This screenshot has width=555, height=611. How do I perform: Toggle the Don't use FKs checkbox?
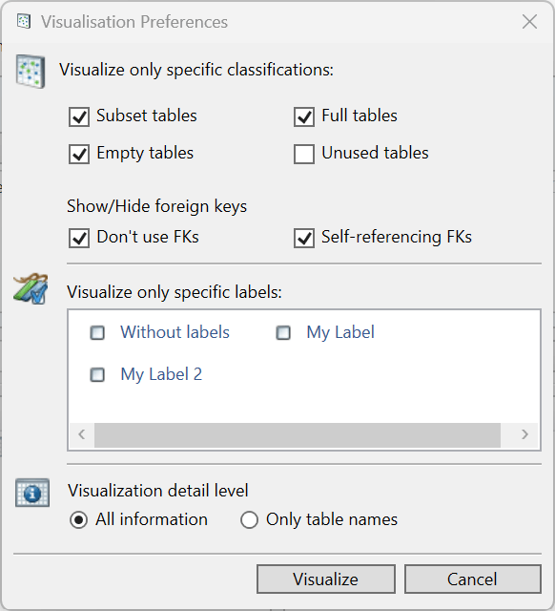(79, 238)
